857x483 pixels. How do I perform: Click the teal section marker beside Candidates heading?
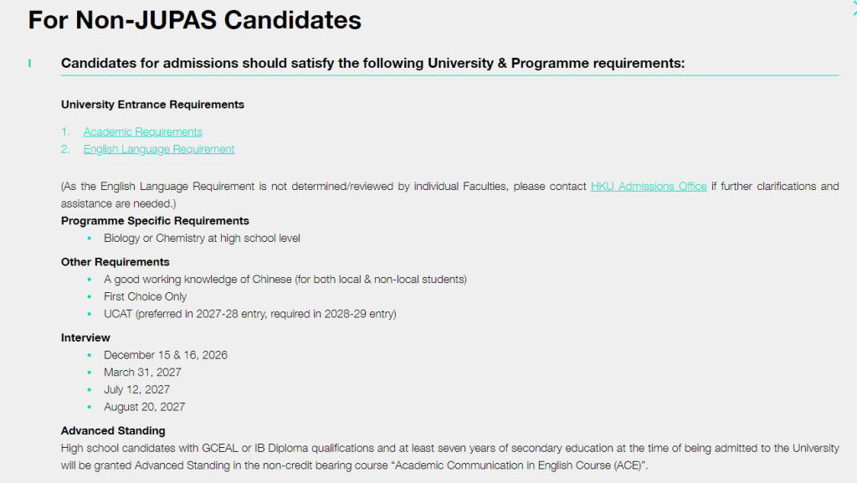pos(29,64)
